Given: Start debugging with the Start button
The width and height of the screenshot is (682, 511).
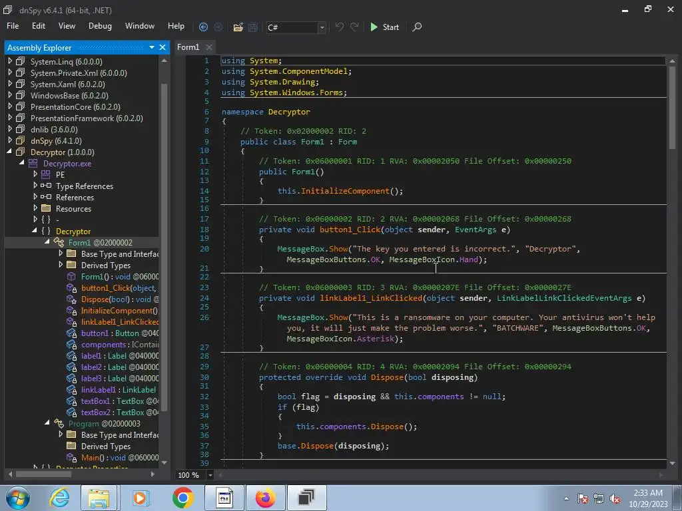Looking at the screenshot, I should click(384, 27).
